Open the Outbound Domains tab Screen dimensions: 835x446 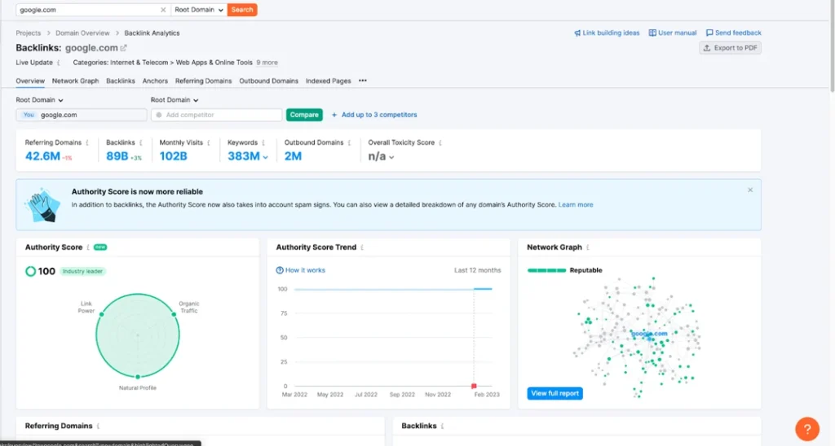click(268, 81)
